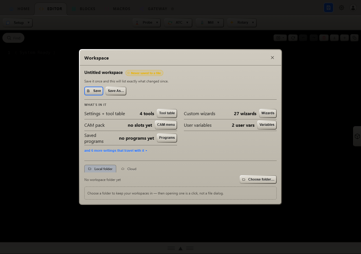Image resolution: width=361 pixels, height=254 pixels.
Task: Expand the Rotary dropdown
Action: click(242, 23)
